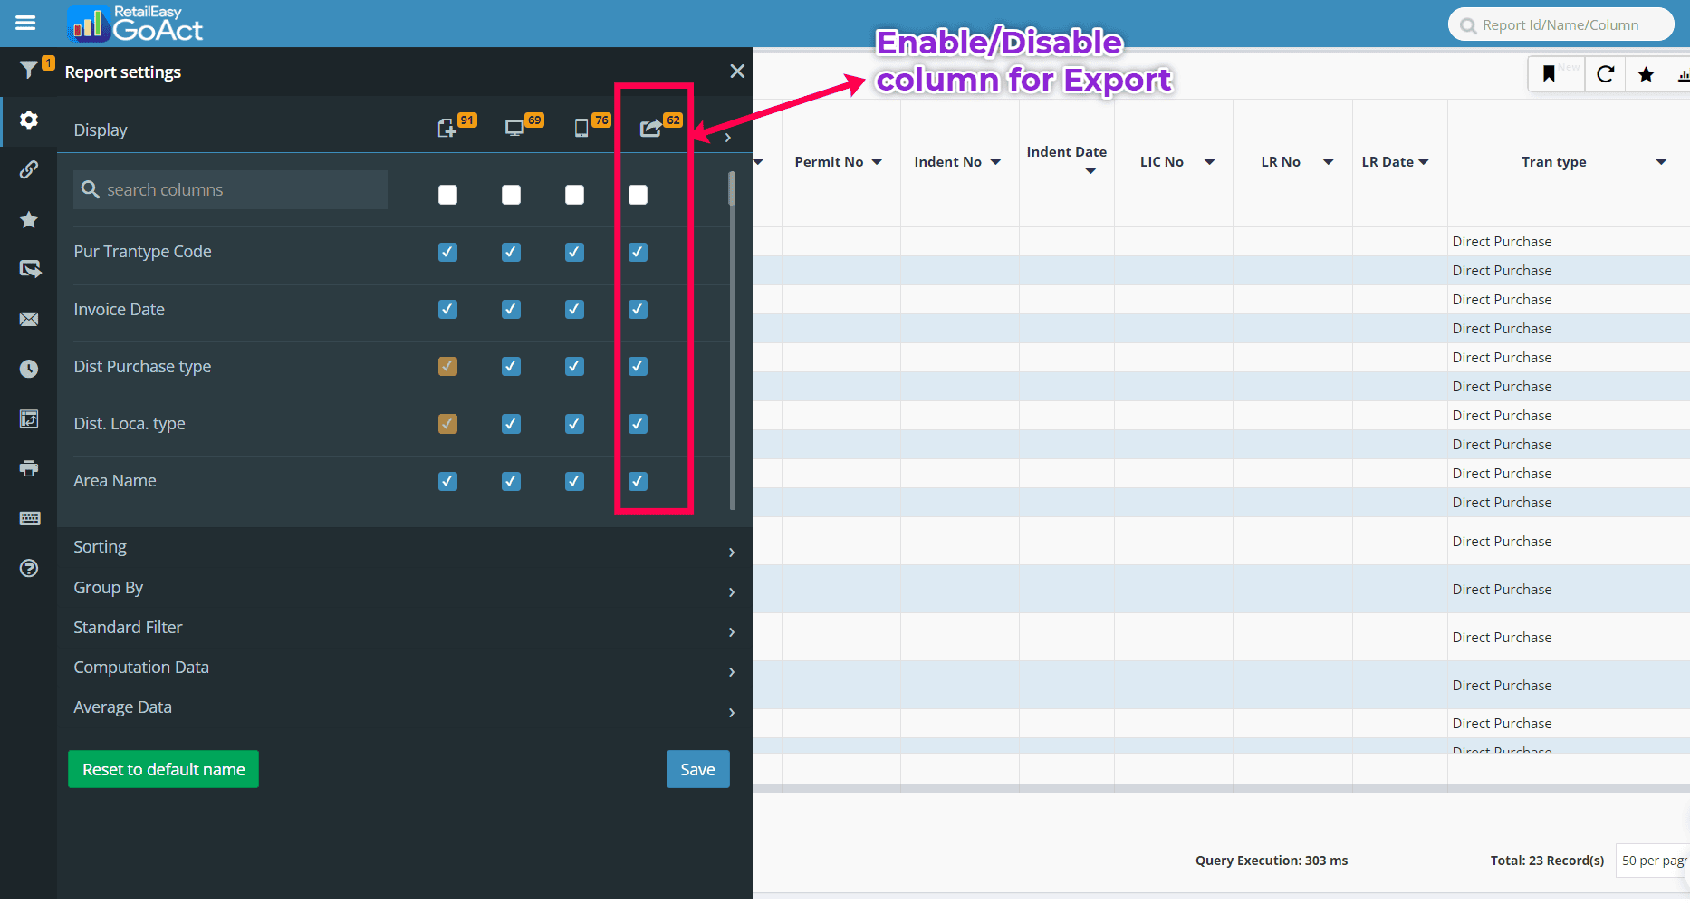Open Permit No column dropdown
This screenshot has height=904, width=1690.
click(x=877, y=162)
